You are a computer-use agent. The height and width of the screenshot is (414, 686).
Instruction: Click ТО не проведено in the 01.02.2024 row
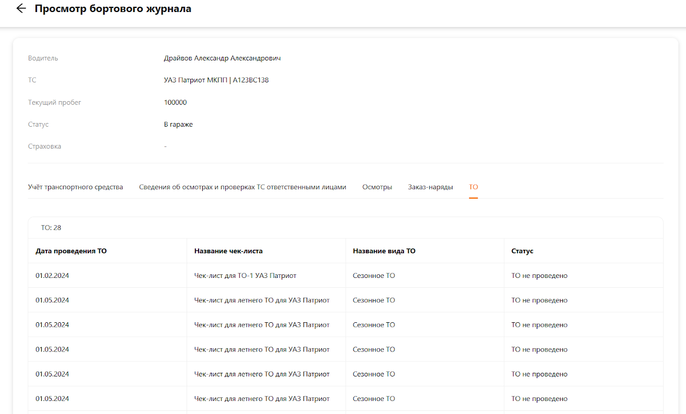pyautogui.click(x=539, y=276)
